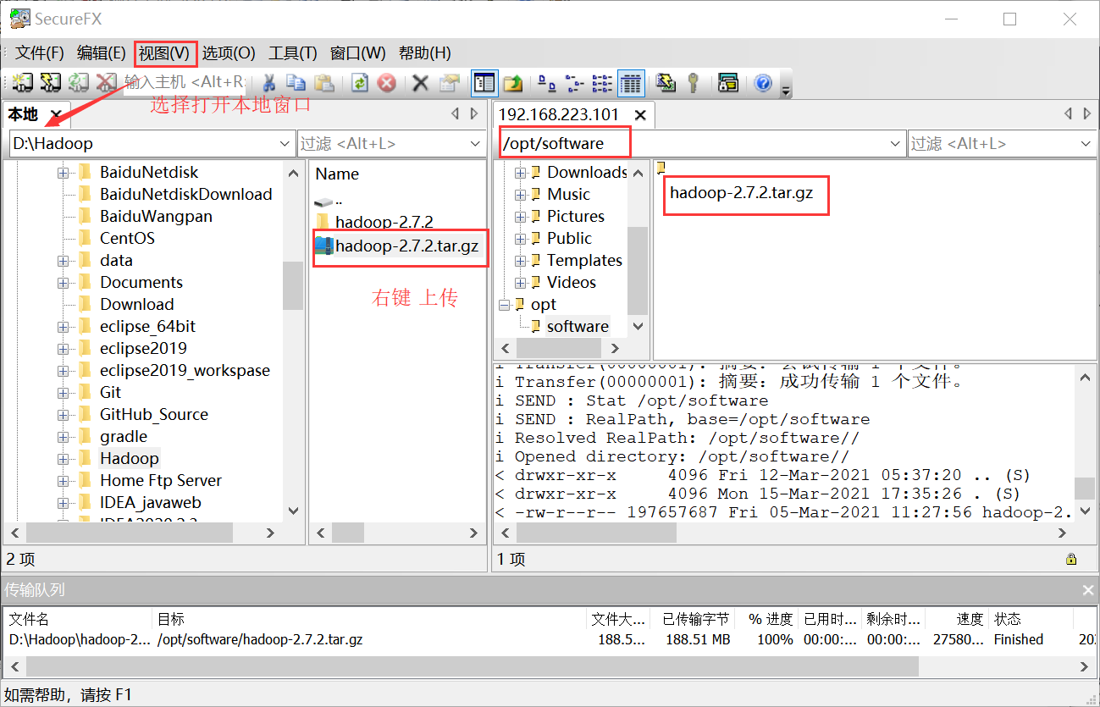The image size is (1100, 707).
Task: Select local file hadoop-2.7.2.tar.gz
Action: click(406, 246)
